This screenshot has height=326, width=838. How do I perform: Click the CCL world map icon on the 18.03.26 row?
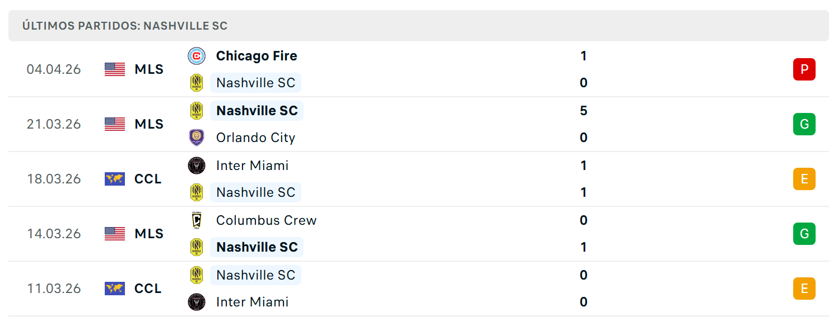coord(115,179)
